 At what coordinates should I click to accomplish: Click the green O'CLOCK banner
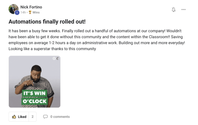pos(34,101)
